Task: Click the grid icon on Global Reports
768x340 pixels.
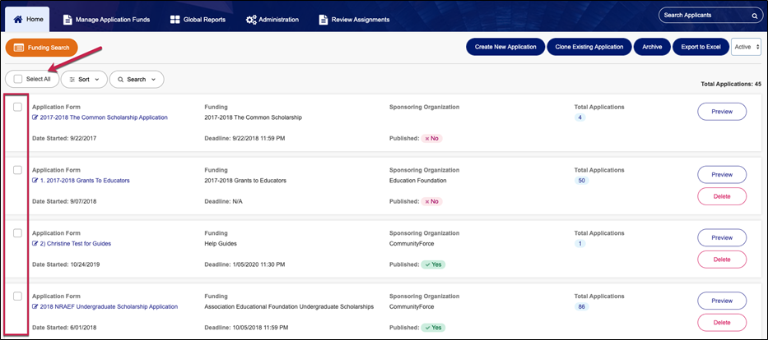Action: tap(175, 20)
